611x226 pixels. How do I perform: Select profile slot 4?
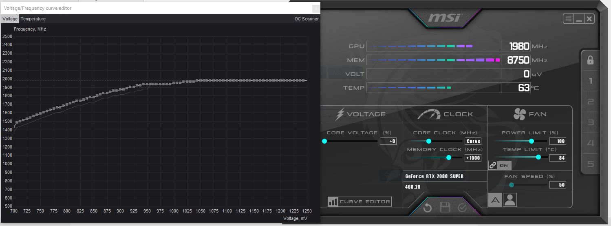(x=590, y=143)
